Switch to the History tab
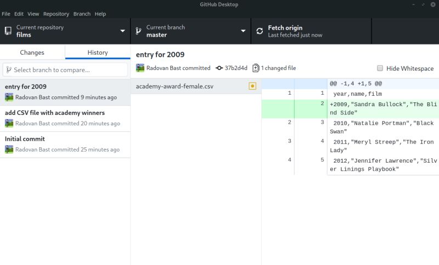Screen dimensions: 439x265 (x=98, y=52)
